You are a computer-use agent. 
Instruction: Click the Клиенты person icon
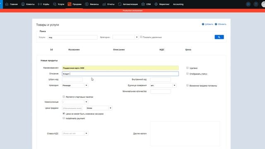23,4
